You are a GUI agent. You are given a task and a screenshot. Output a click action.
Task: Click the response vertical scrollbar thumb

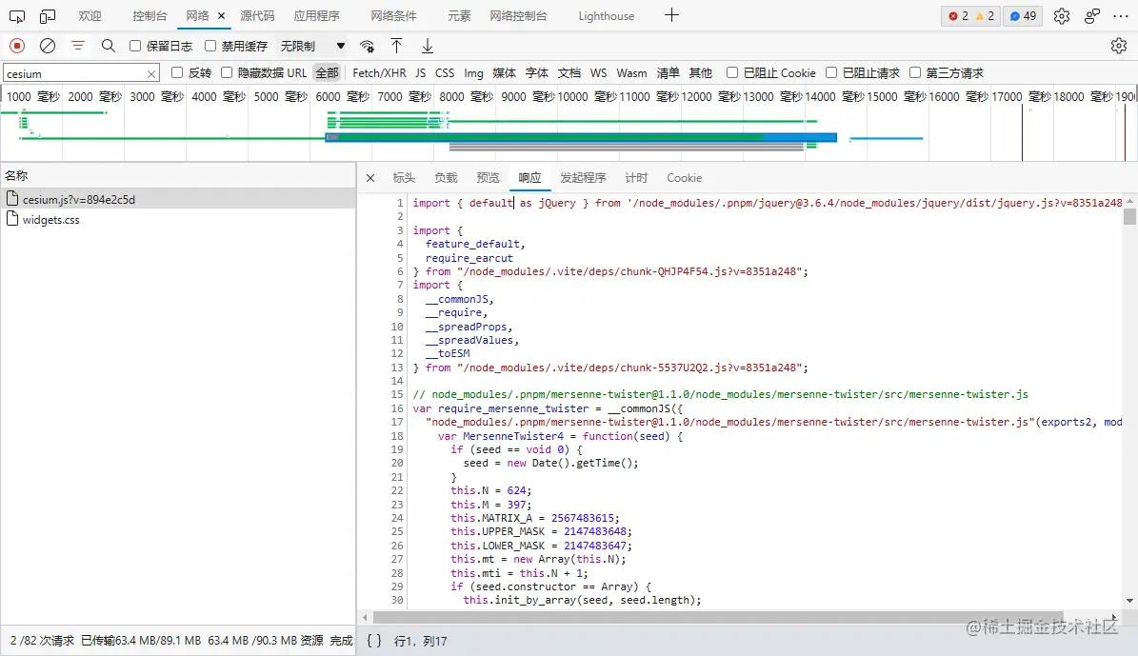[1129, 216]
